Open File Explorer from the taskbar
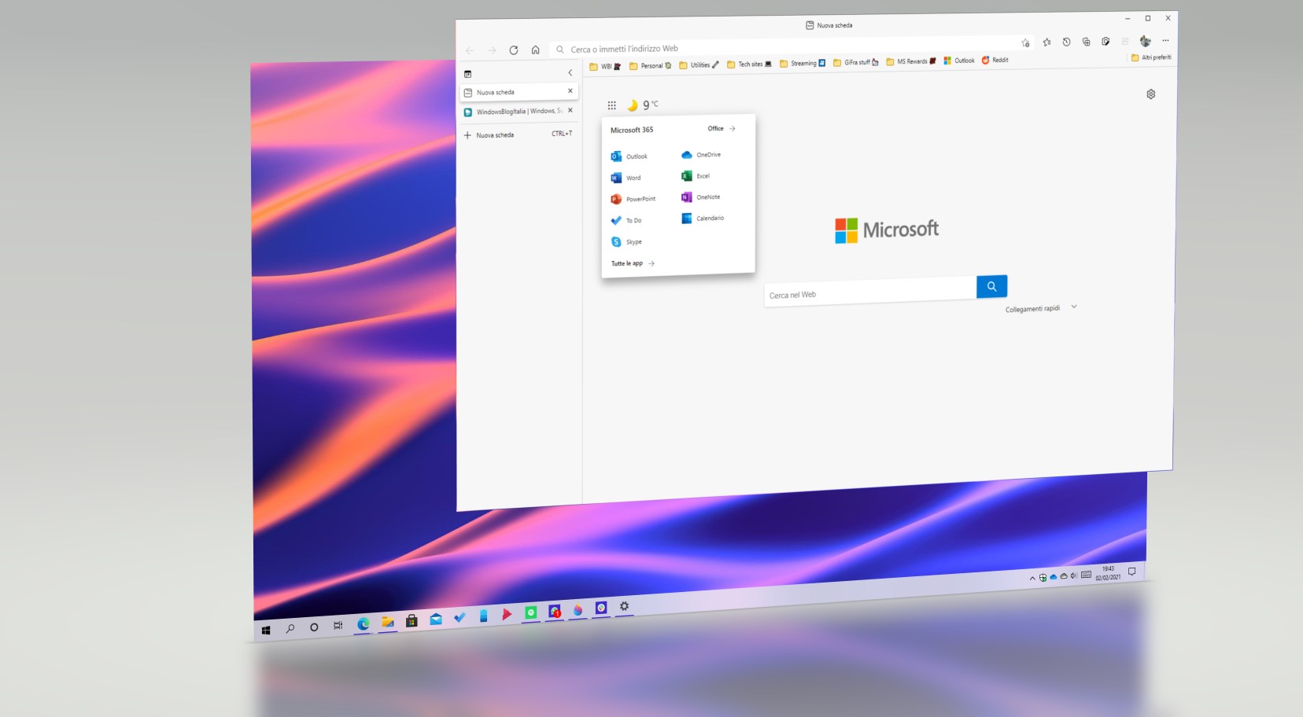This screenshot has width=1303, height=717. point(387,623)
